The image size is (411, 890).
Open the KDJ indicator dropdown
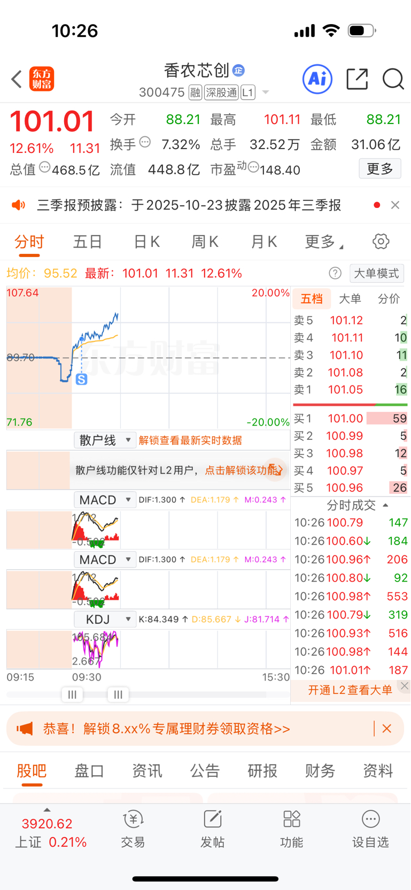(x=105, y=620)
